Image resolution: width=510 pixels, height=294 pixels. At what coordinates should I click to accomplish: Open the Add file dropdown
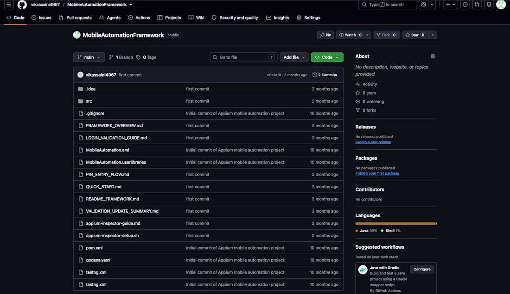click(294, 57)
